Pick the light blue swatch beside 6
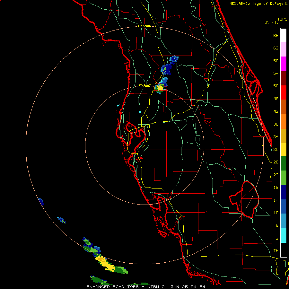The width and height of the screenshot is (289, 289). pos(284,221)
